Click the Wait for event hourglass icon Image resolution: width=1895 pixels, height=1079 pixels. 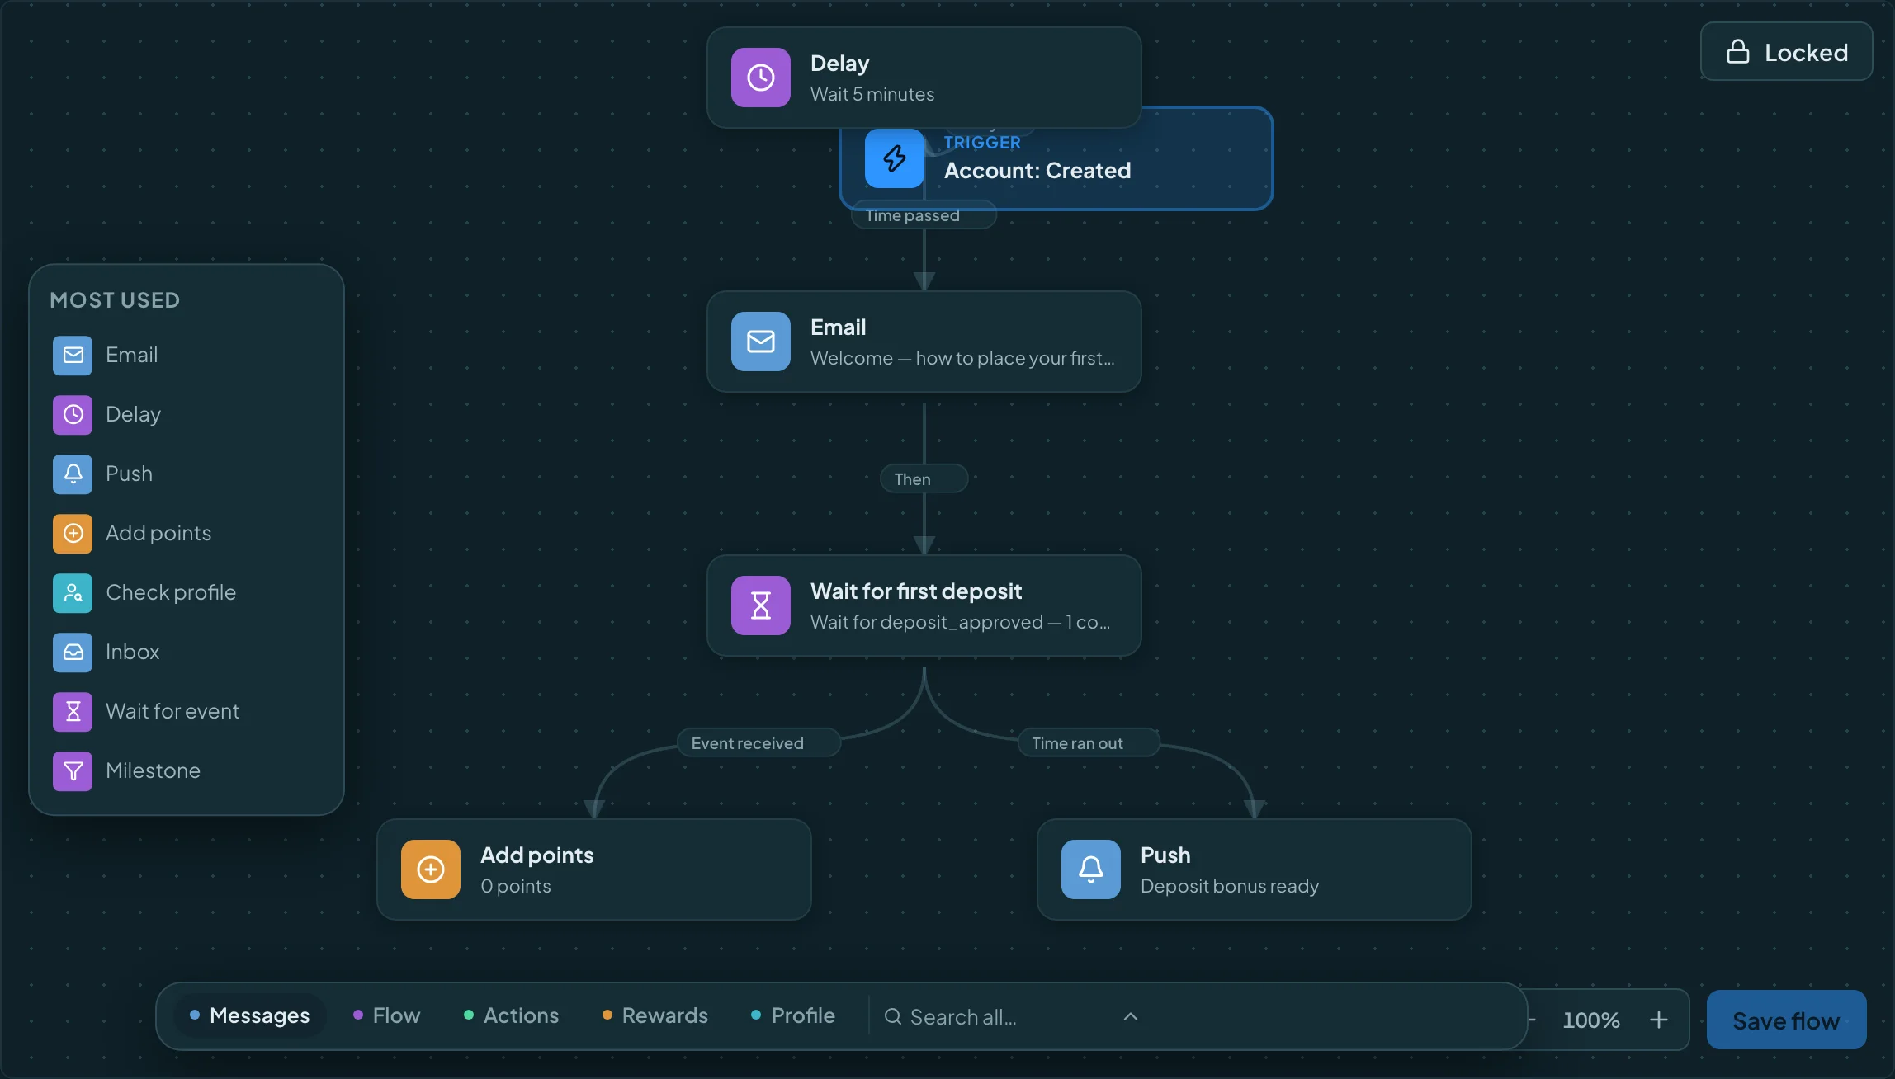(73, 711)
